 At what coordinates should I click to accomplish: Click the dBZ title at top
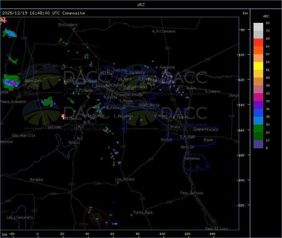click(x=141, y=5)
